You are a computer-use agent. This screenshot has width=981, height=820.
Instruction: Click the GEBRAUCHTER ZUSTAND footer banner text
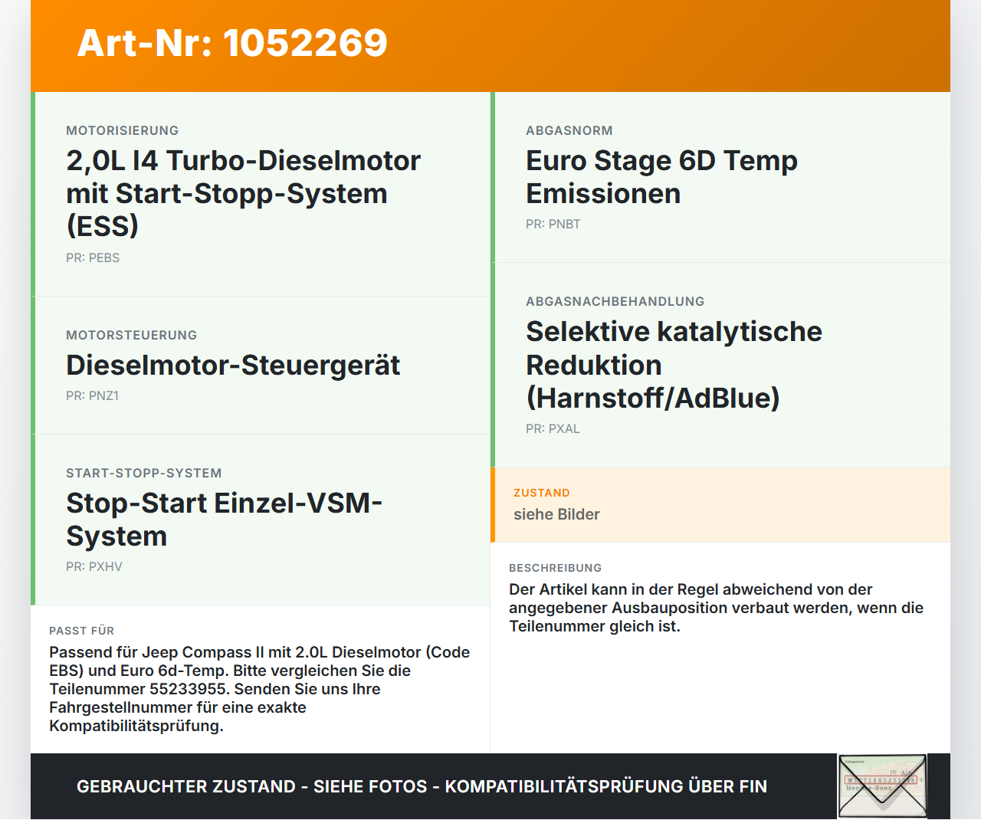(x=422, y=786)
